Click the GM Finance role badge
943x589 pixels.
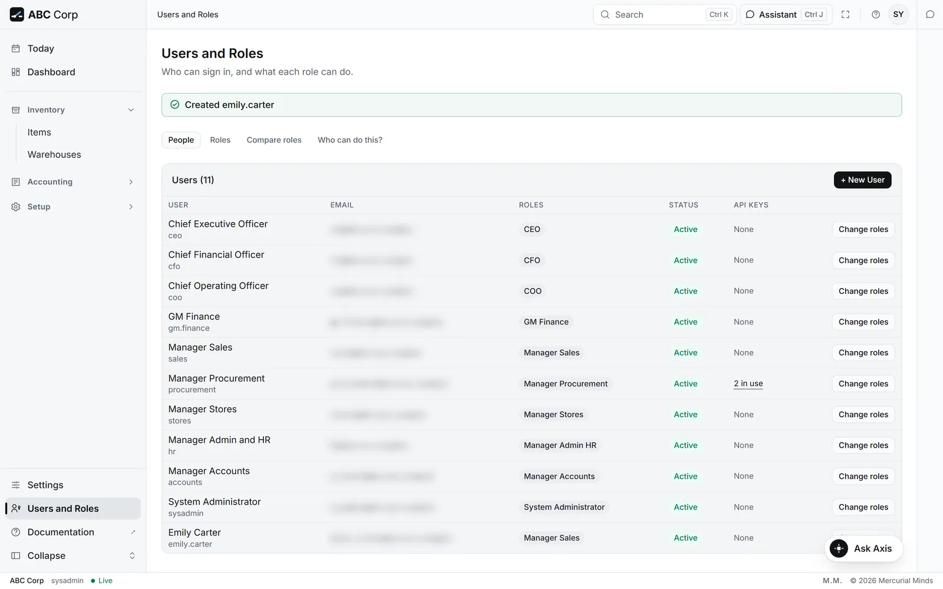(546, 322)
